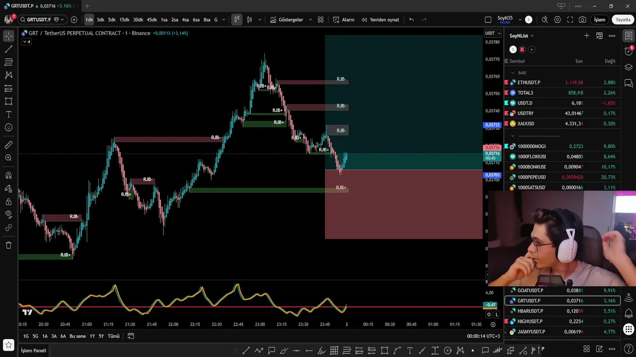The height and width of the screenshot is (357, 636).
Task: Toggle the red flag watchlist filter
Action: 522,50
